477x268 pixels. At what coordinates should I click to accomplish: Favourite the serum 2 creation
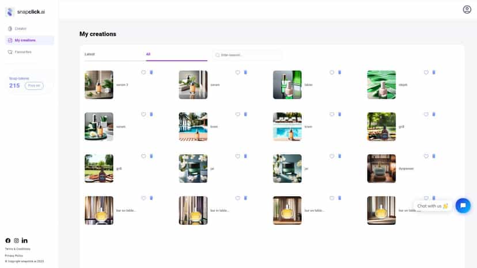point(143,72)
